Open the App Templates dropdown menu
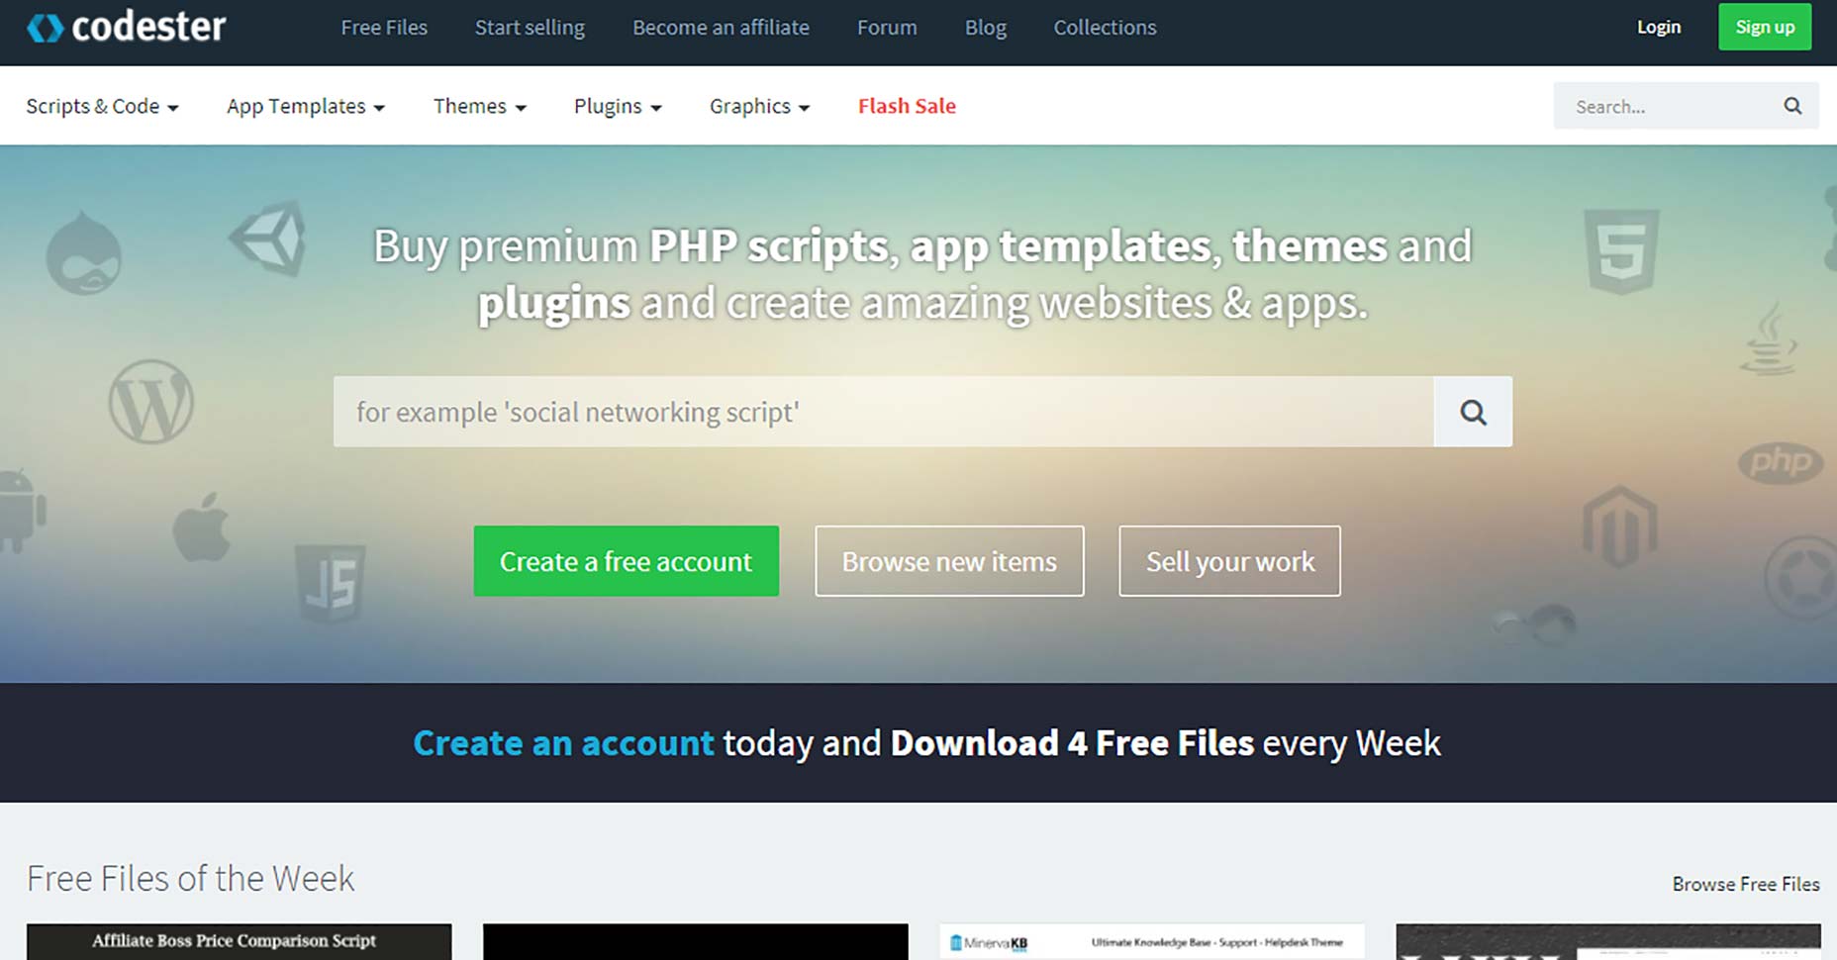 pyautogui.click(x=305, y=106)
